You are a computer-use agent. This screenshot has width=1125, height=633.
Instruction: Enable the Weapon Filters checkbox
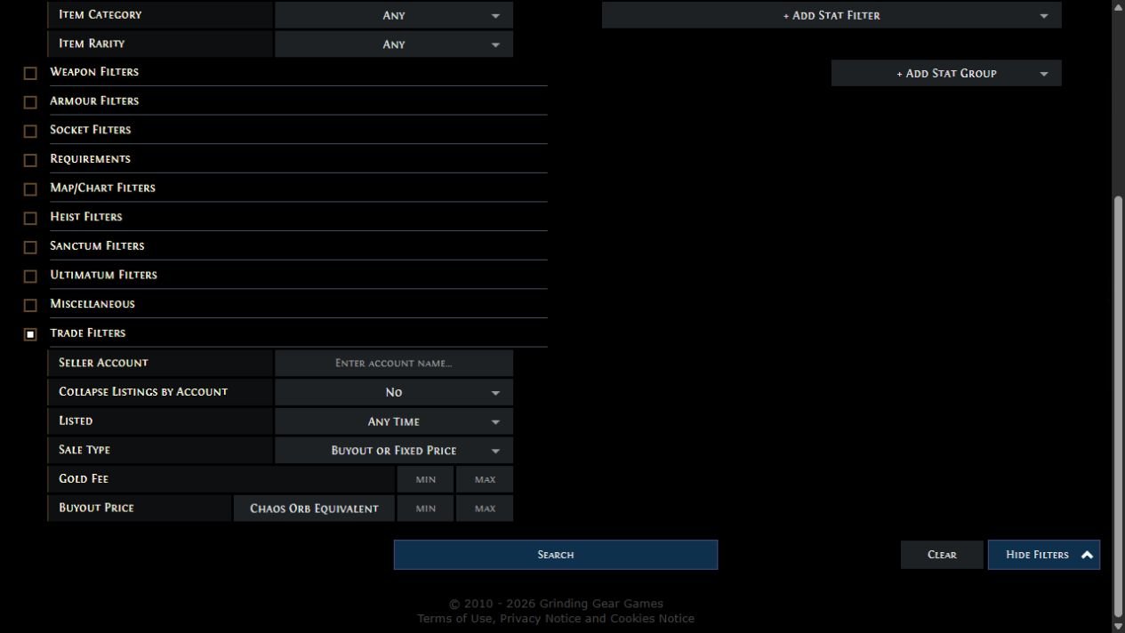(30, 73)
